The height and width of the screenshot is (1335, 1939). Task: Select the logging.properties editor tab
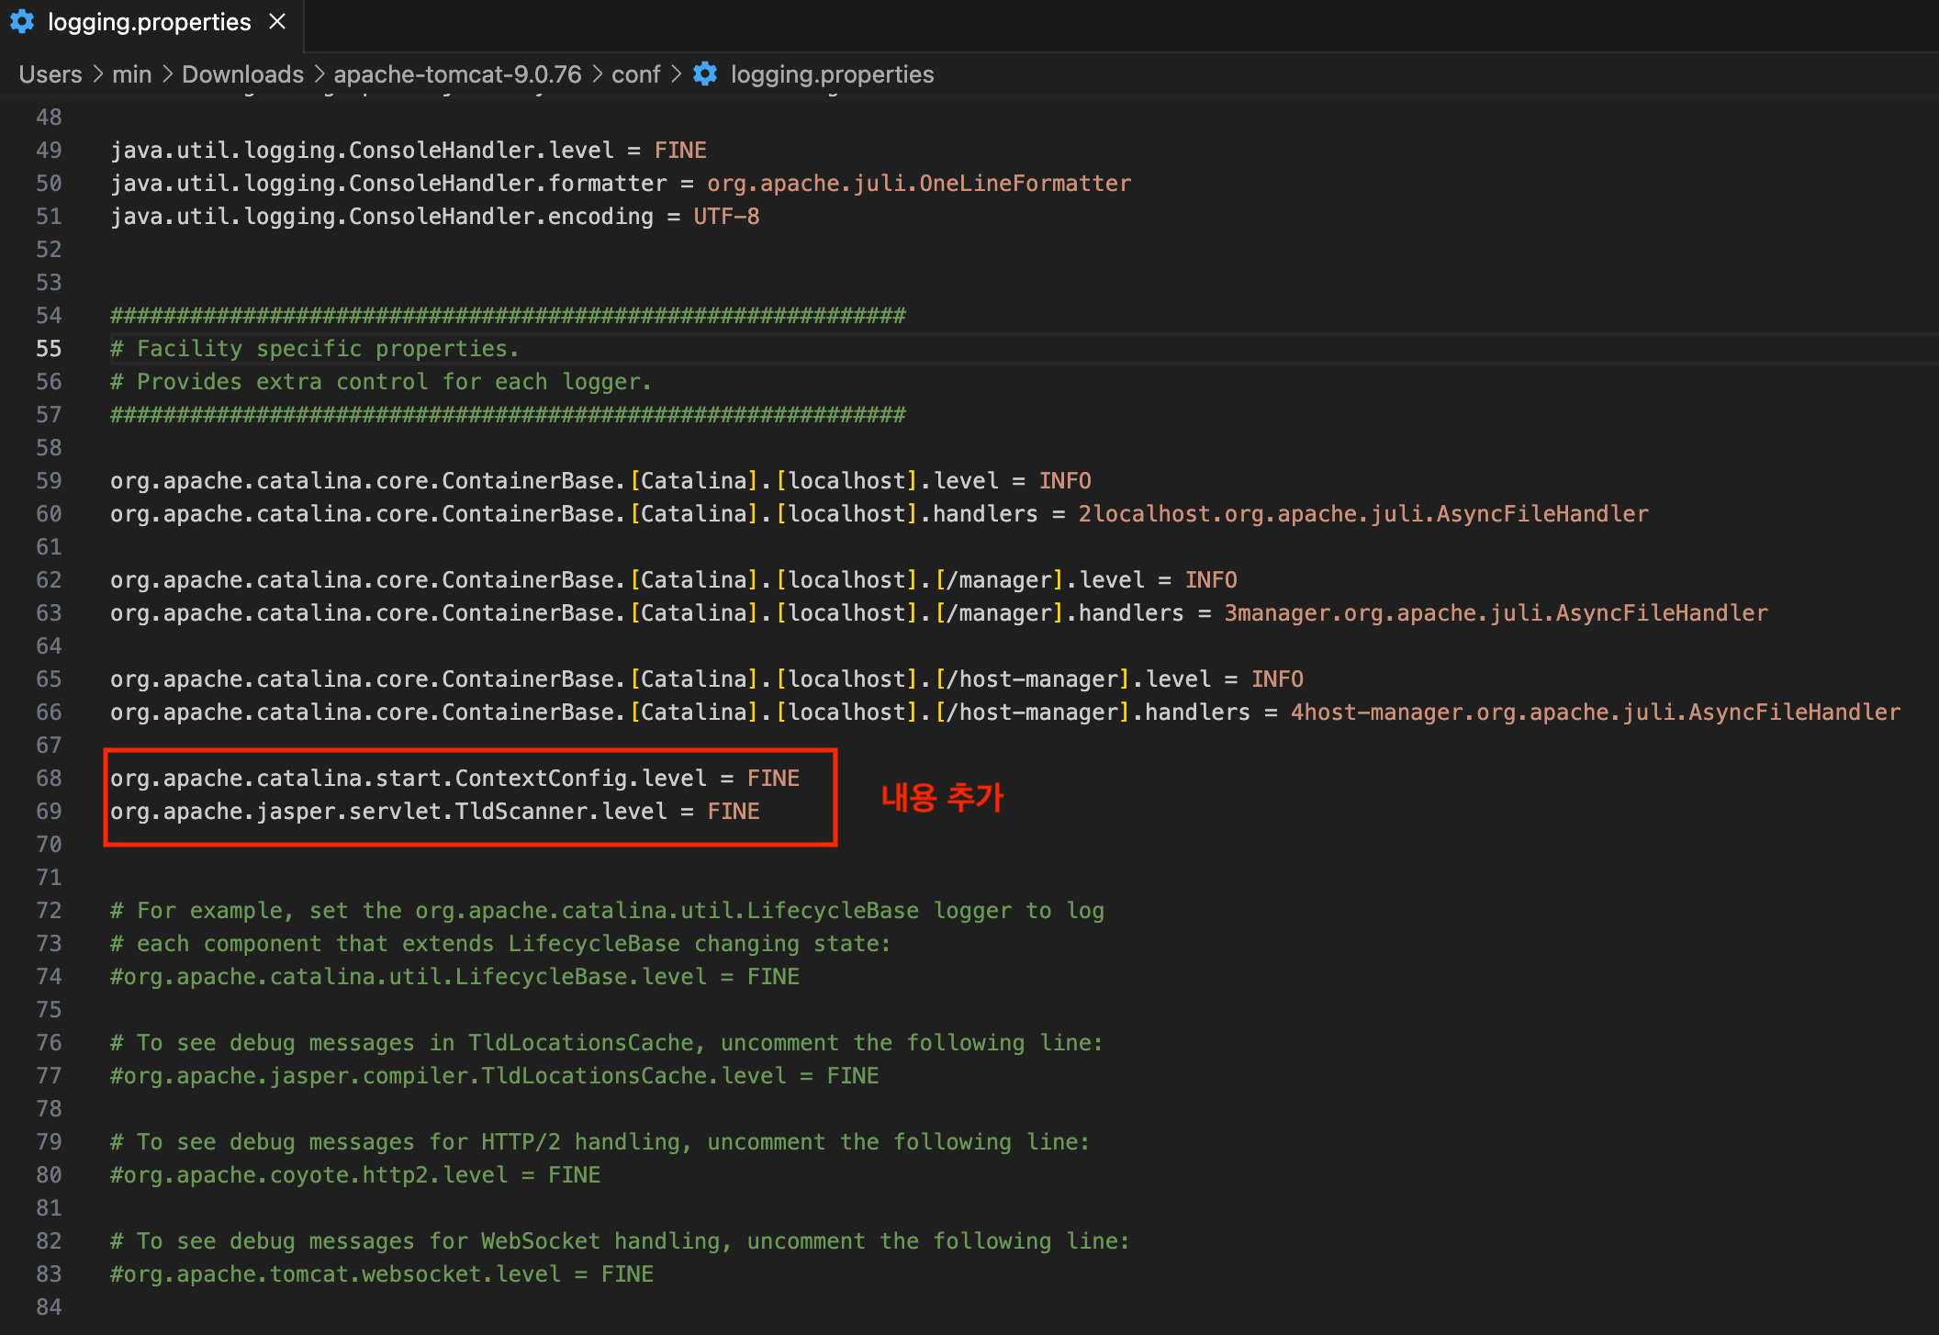(149, 22)
